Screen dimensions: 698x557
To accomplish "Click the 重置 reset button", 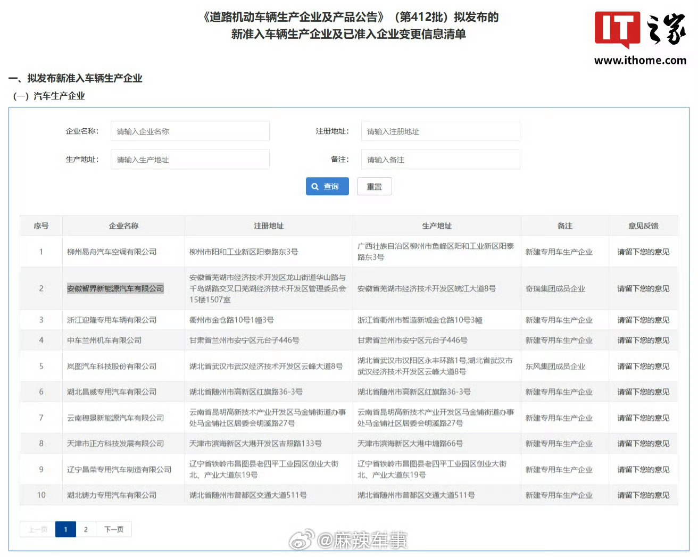I will (x=374, y=186).
